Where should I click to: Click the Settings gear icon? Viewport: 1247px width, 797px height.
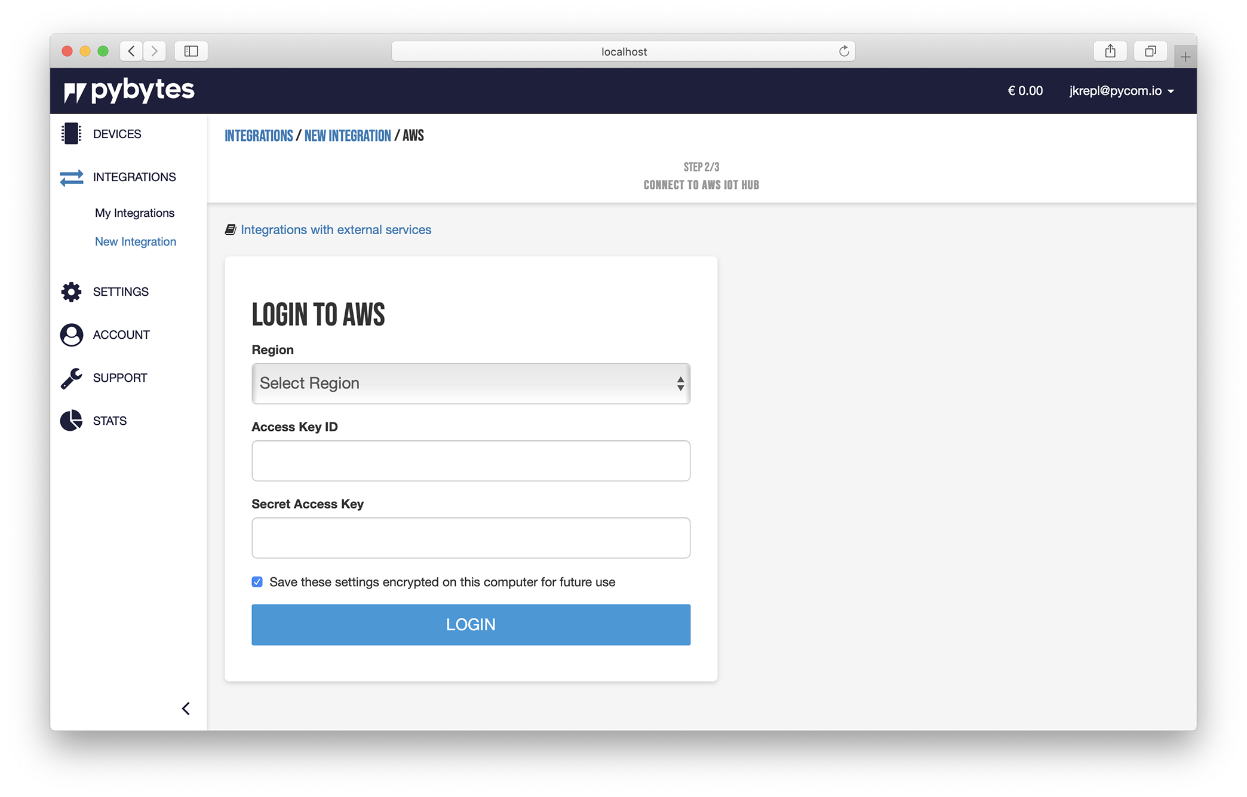click(70, 292)
